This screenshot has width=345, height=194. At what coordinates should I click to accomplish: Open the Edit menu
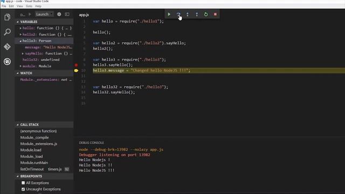click(11, 6)
